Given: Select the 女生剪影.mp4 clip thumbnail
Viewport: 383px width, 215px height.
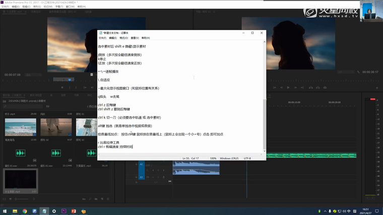Looking at the screenshot, I should [x=20, y=179].
